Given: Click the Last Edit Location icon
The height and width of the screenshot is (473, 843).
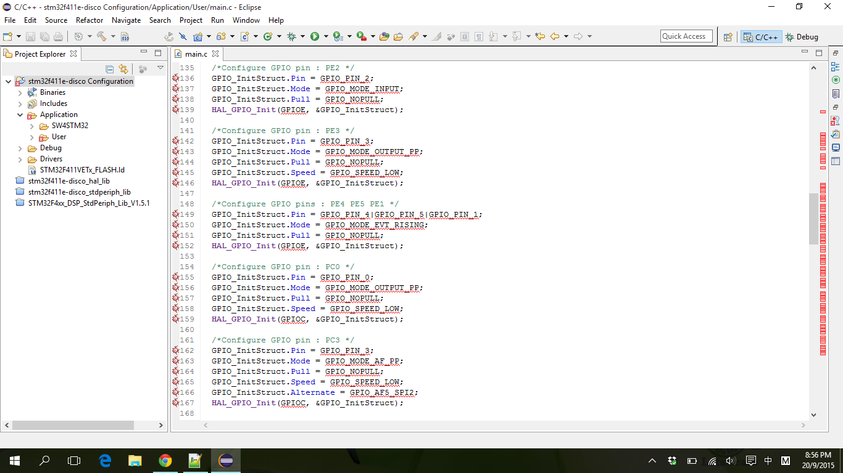Looking at the screenshot, I should 540,36.
